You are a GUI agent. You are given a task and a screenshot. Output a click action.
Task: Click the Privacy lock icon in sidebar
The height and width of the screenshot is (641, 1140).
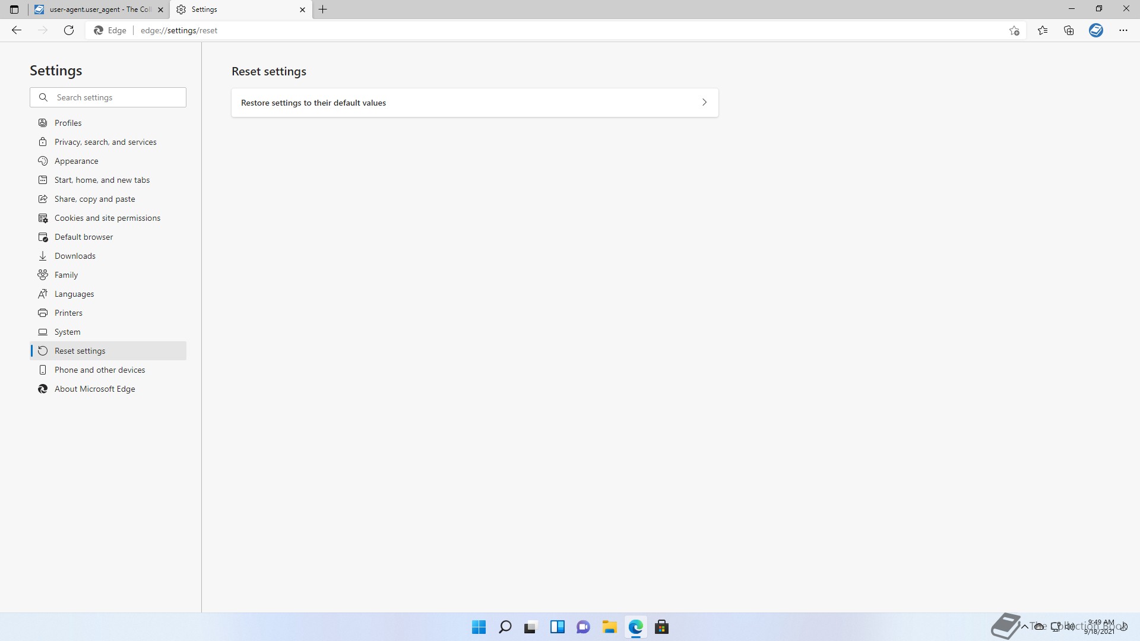(x=43, y=142)
